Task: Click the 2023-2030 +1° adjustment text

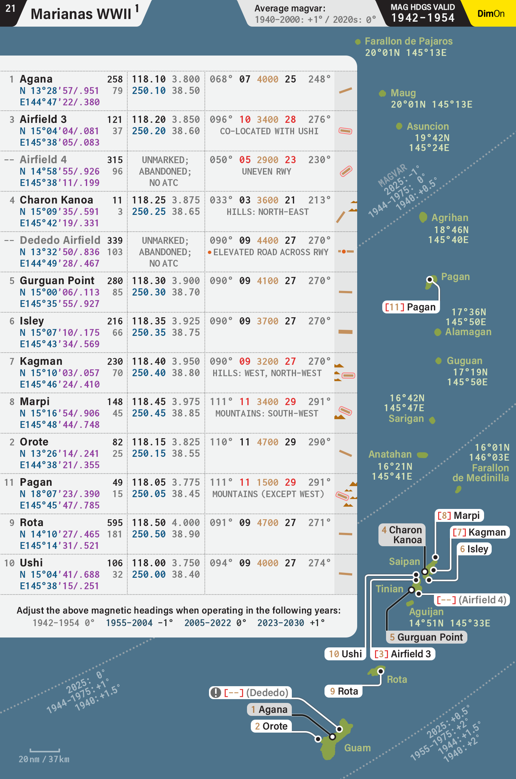Action: point(291,623)
